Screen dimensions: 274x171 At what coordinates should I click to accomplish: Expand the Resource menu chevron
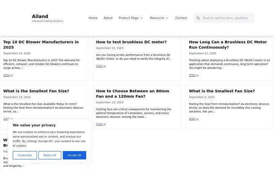(x=167, y=18)
